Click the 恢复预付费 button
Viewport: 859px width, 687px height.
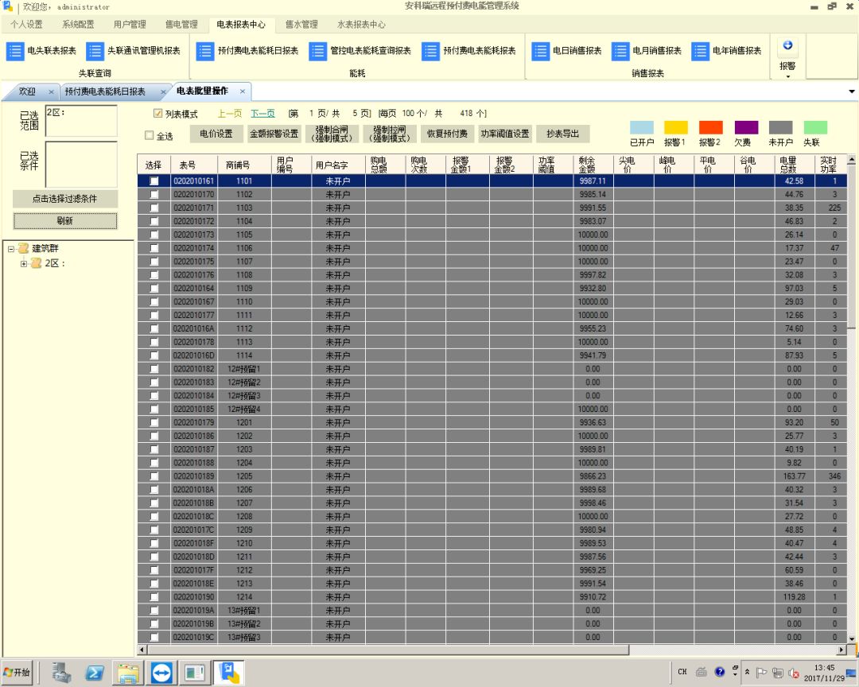447,134
